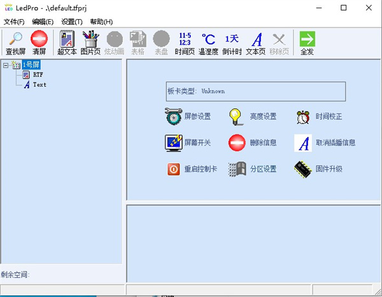
Task: Click the 屏幕开关 screen power icon
Action: pyautogui.click(x=173, y=143)
